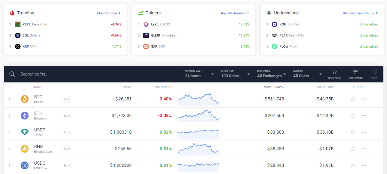This screenshot has height=174, width=387.
Task: Click the BNB 24h sparkline chart
Action: (x=198, y=149)
